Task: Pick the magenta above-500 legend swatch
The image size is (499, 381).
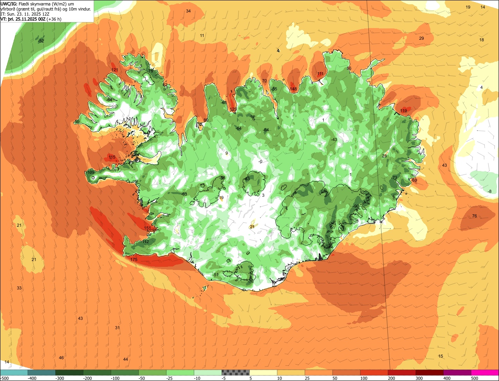Action: 485,372
